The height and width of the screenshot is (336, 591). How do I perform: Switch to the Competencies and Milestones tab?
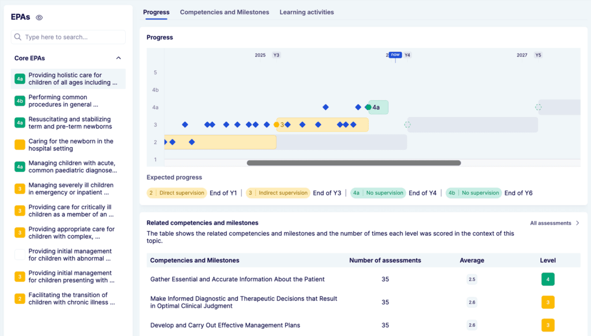pos(224,12)
